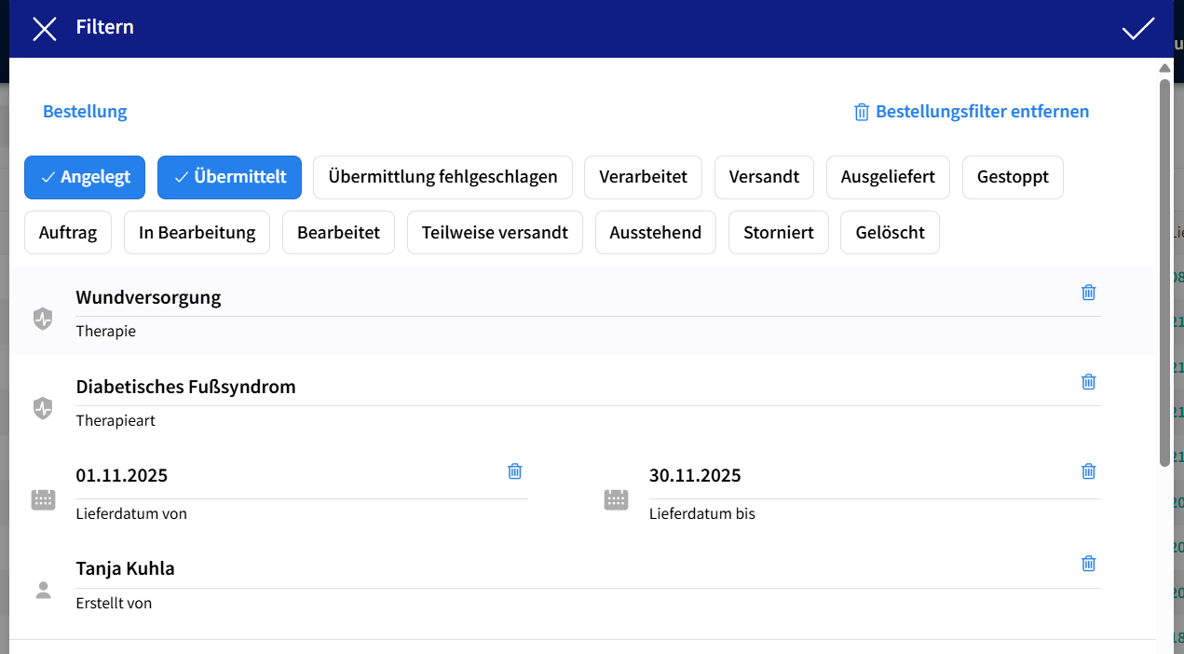1184x654 pixels.
Task: Open the Wundversorgung Therapie selection field
Action: coord(559,298)
